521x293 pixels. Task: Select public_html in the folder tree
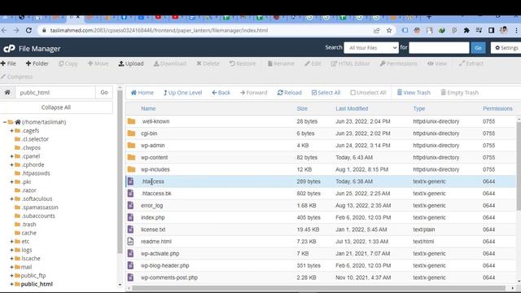[x=37, y=284]
